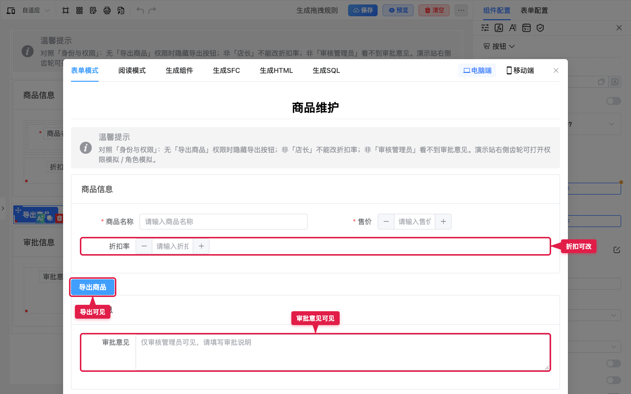This screenshot has height=394, width=631.
Task: Click the 售价 number input
Action: pos(415,222)
